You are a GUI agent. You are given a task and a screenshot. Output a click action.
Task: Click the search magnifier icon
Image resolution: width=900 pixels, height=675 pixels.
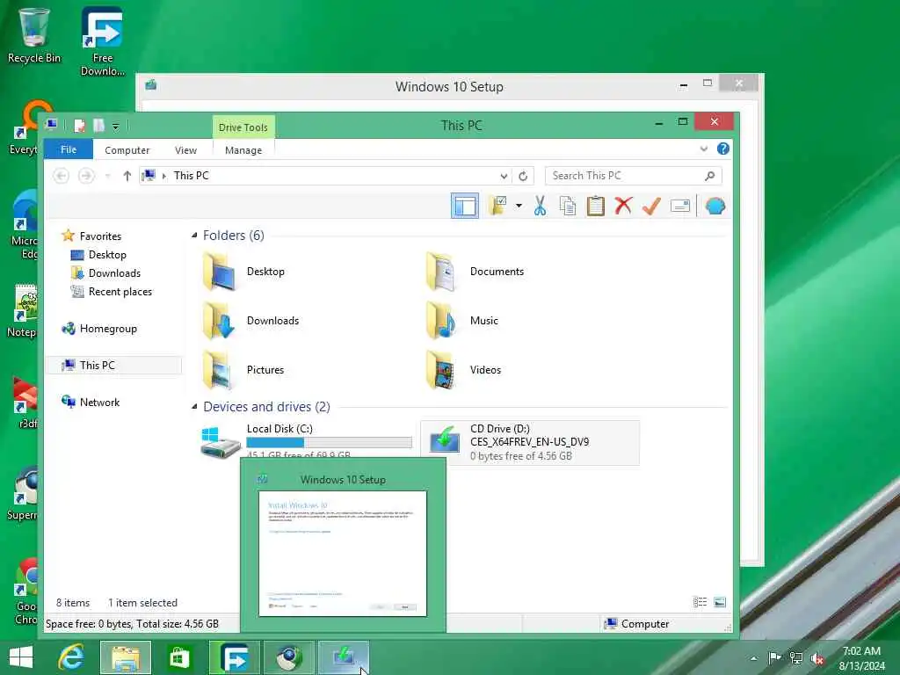click(710, 176)
